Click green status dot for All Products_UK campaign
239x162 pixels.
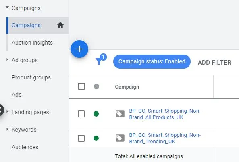96,114
